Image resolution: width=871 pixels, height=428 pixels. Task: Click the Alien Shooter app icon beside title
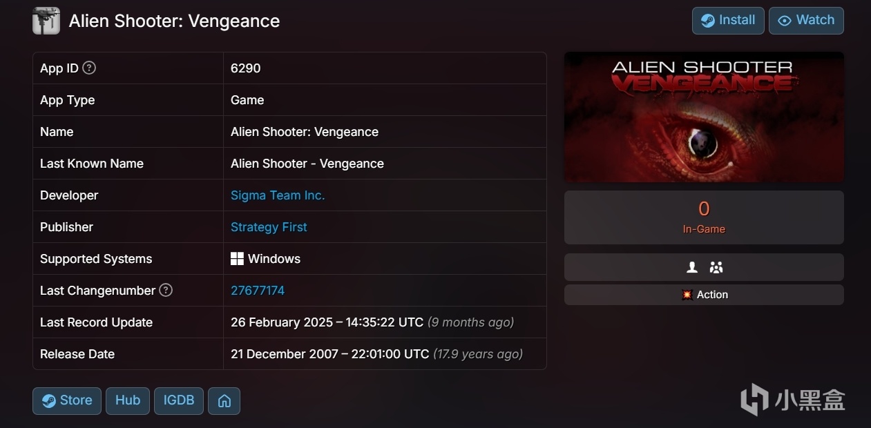[46, 21]
